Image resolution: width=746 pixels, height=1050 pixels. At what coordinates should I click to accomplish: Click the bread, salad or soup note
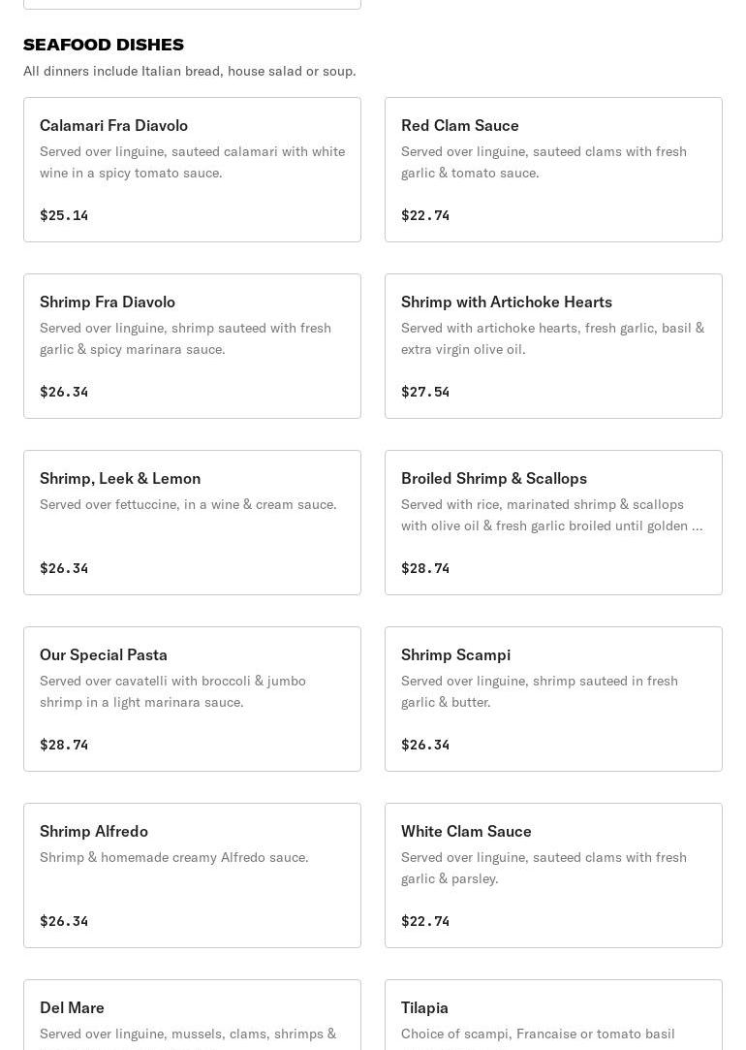pos(190,71)
